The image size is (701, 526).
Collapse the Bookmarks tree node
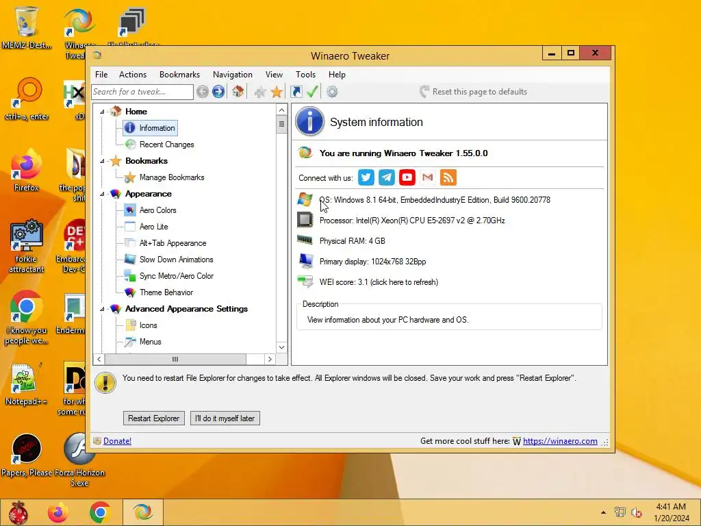(x=102, y=161)
